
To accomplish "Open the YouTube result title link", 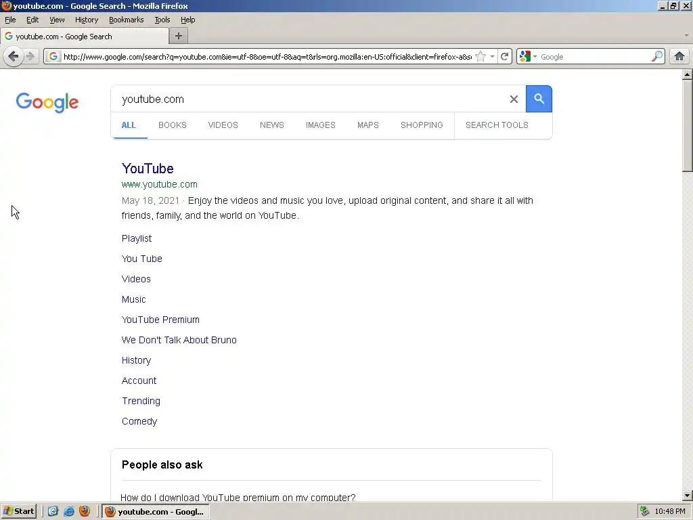I will coord(148,169).
